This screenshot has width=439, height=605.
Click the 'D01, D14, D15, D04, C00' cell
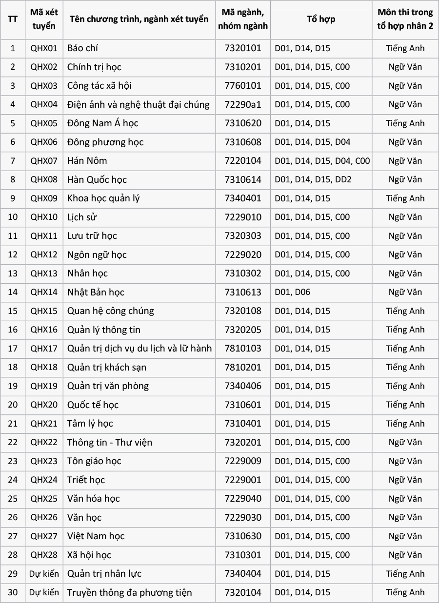[322, 161]
